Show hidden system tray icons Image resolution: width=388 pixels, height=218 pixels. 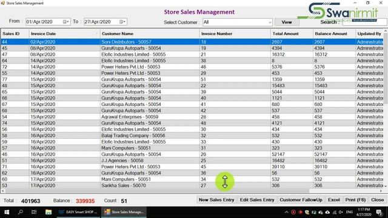[x=286, y=212]
